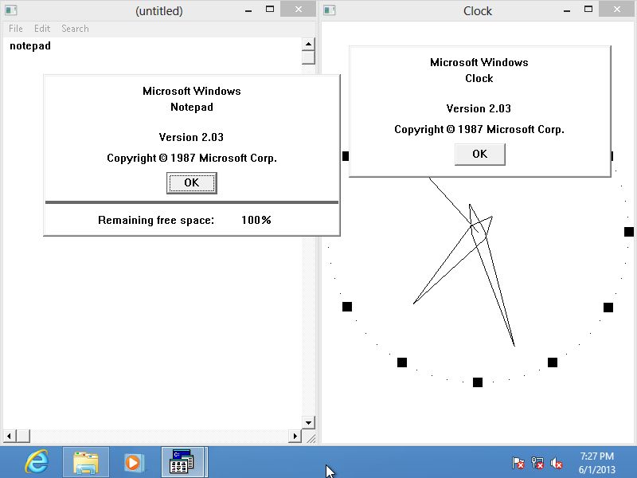Click 'Version 2.03' text in Clock dialog
This screenshot has height=478, width=637.
479,108
